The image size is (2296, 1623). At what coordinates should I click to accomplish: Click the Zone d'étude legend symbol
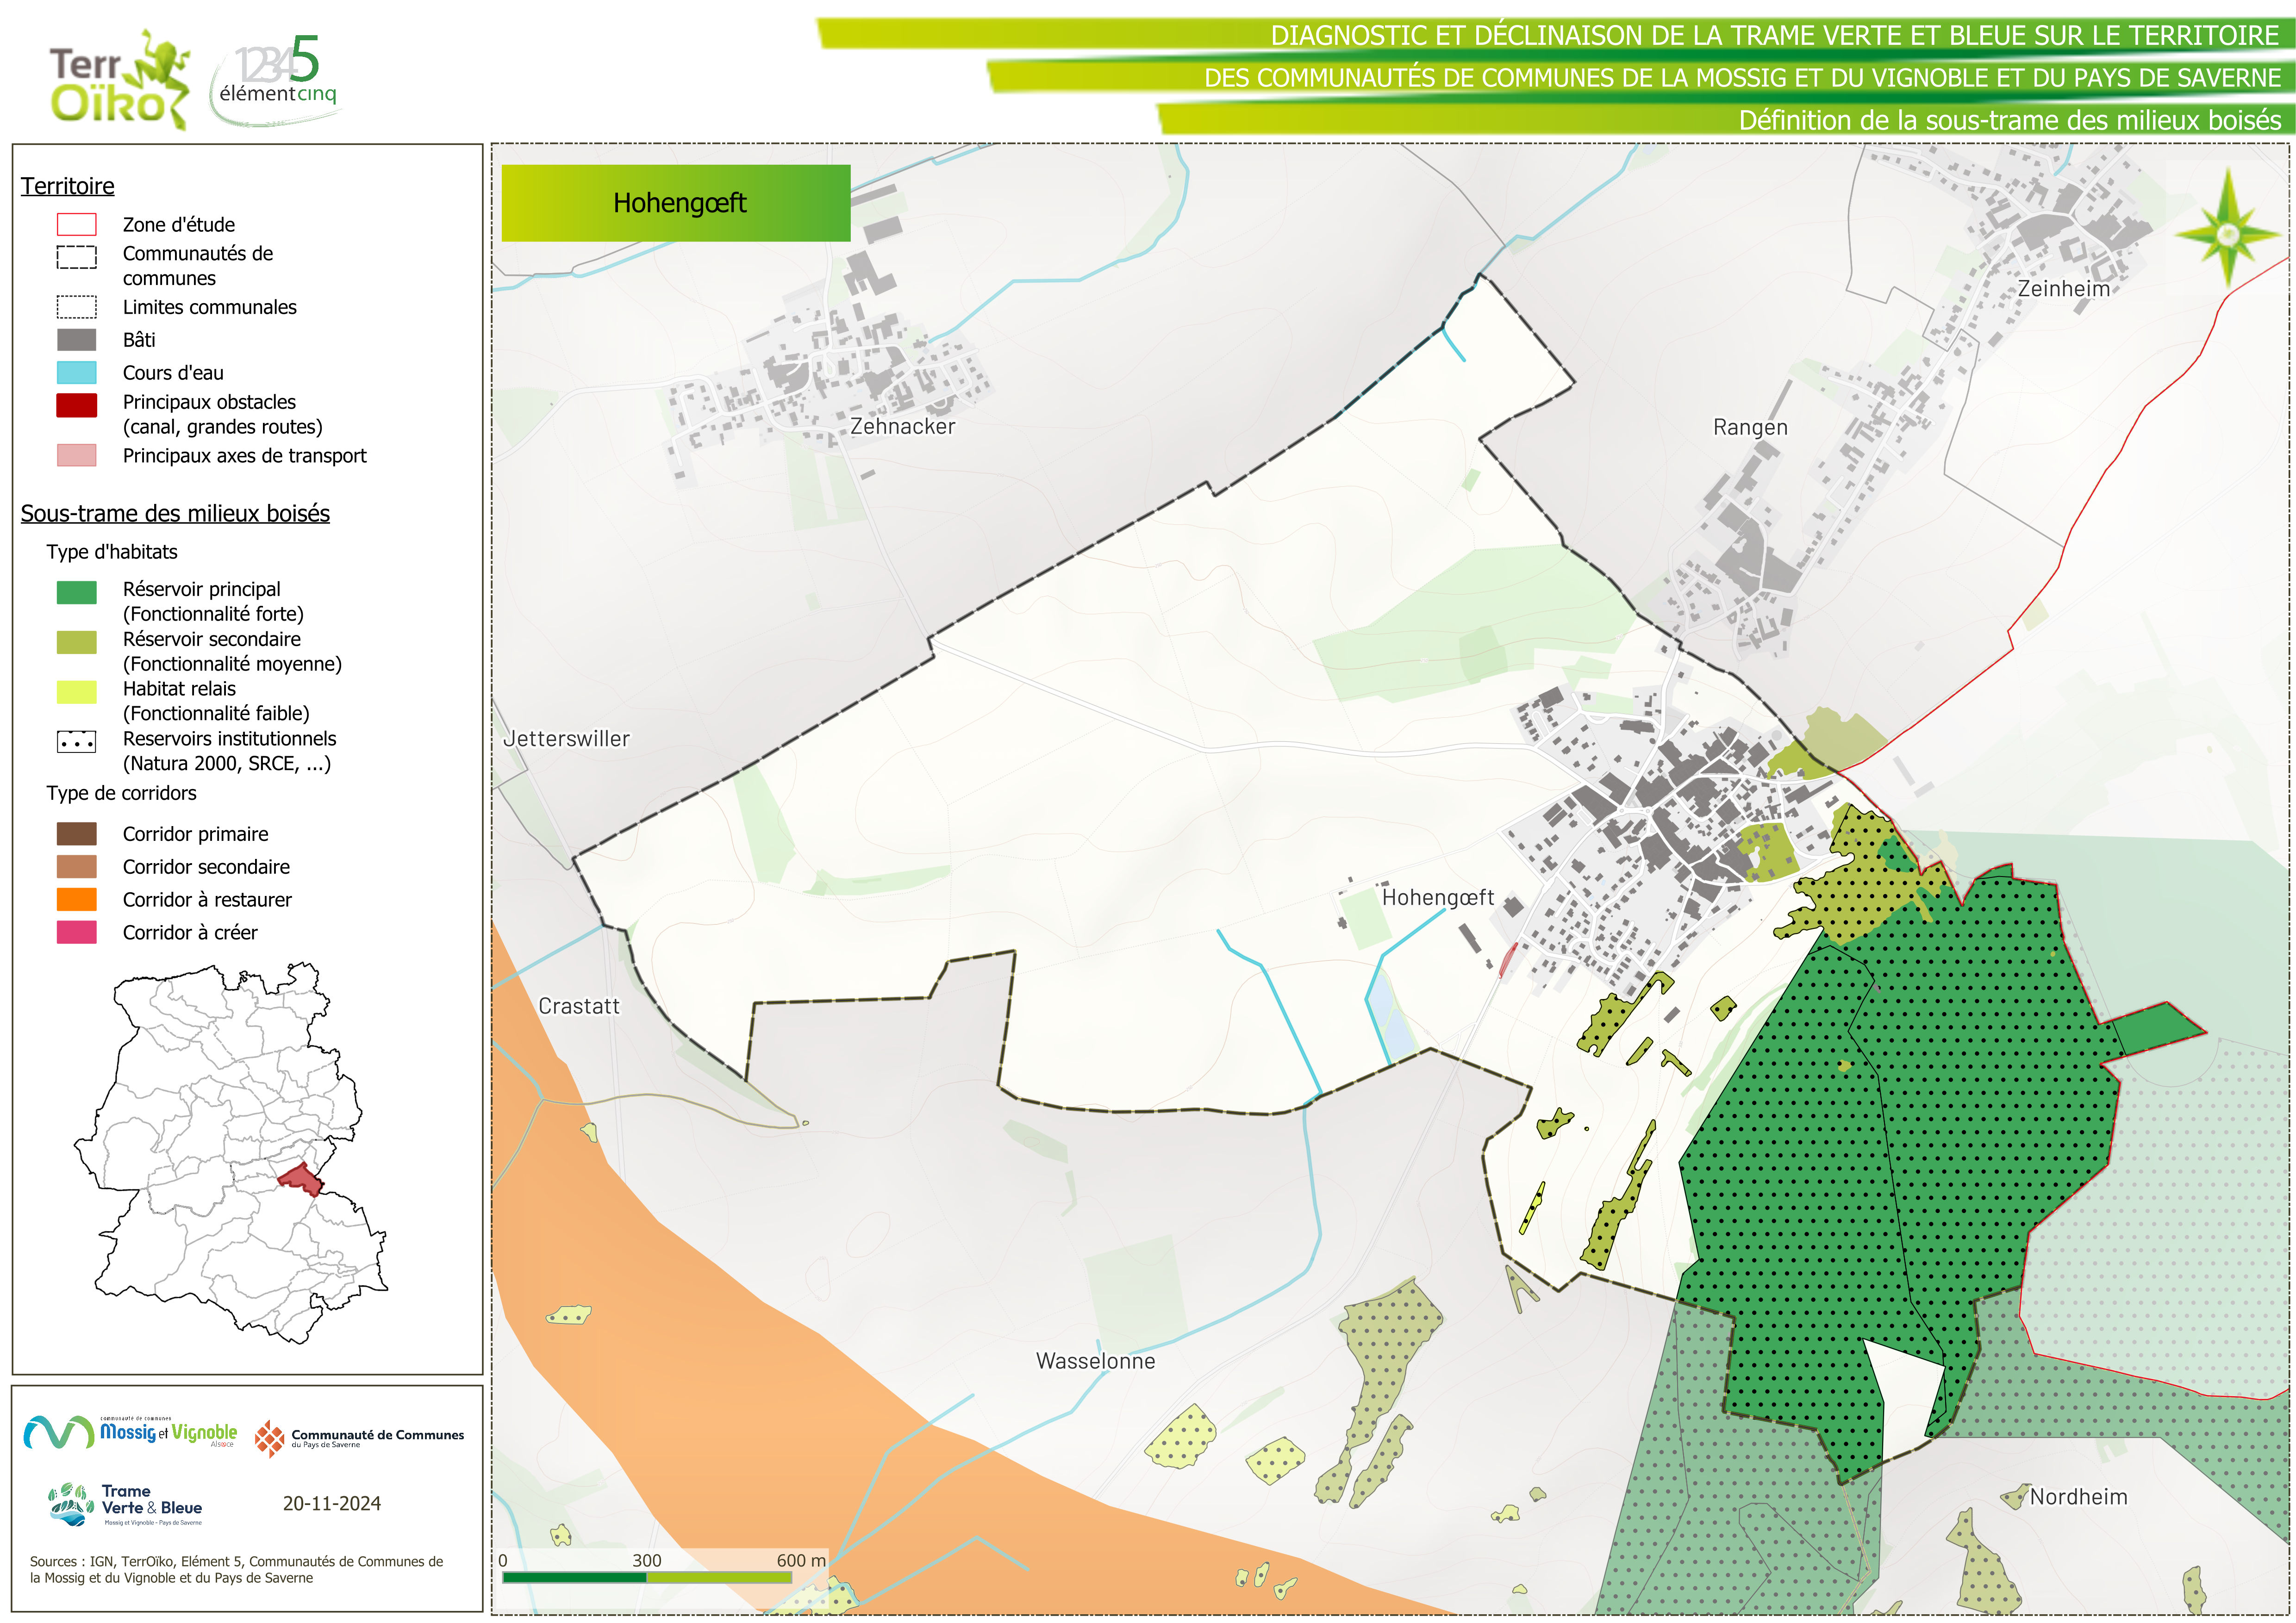pos(77,224)
